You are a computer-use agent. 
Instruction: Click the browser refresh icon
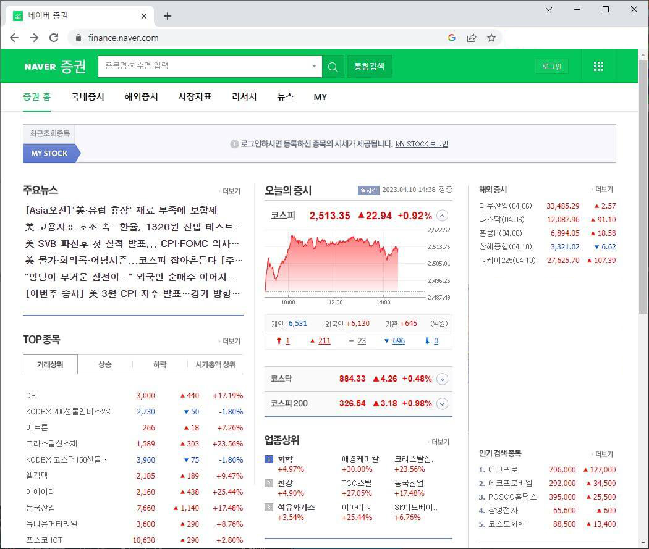point(54,37)
